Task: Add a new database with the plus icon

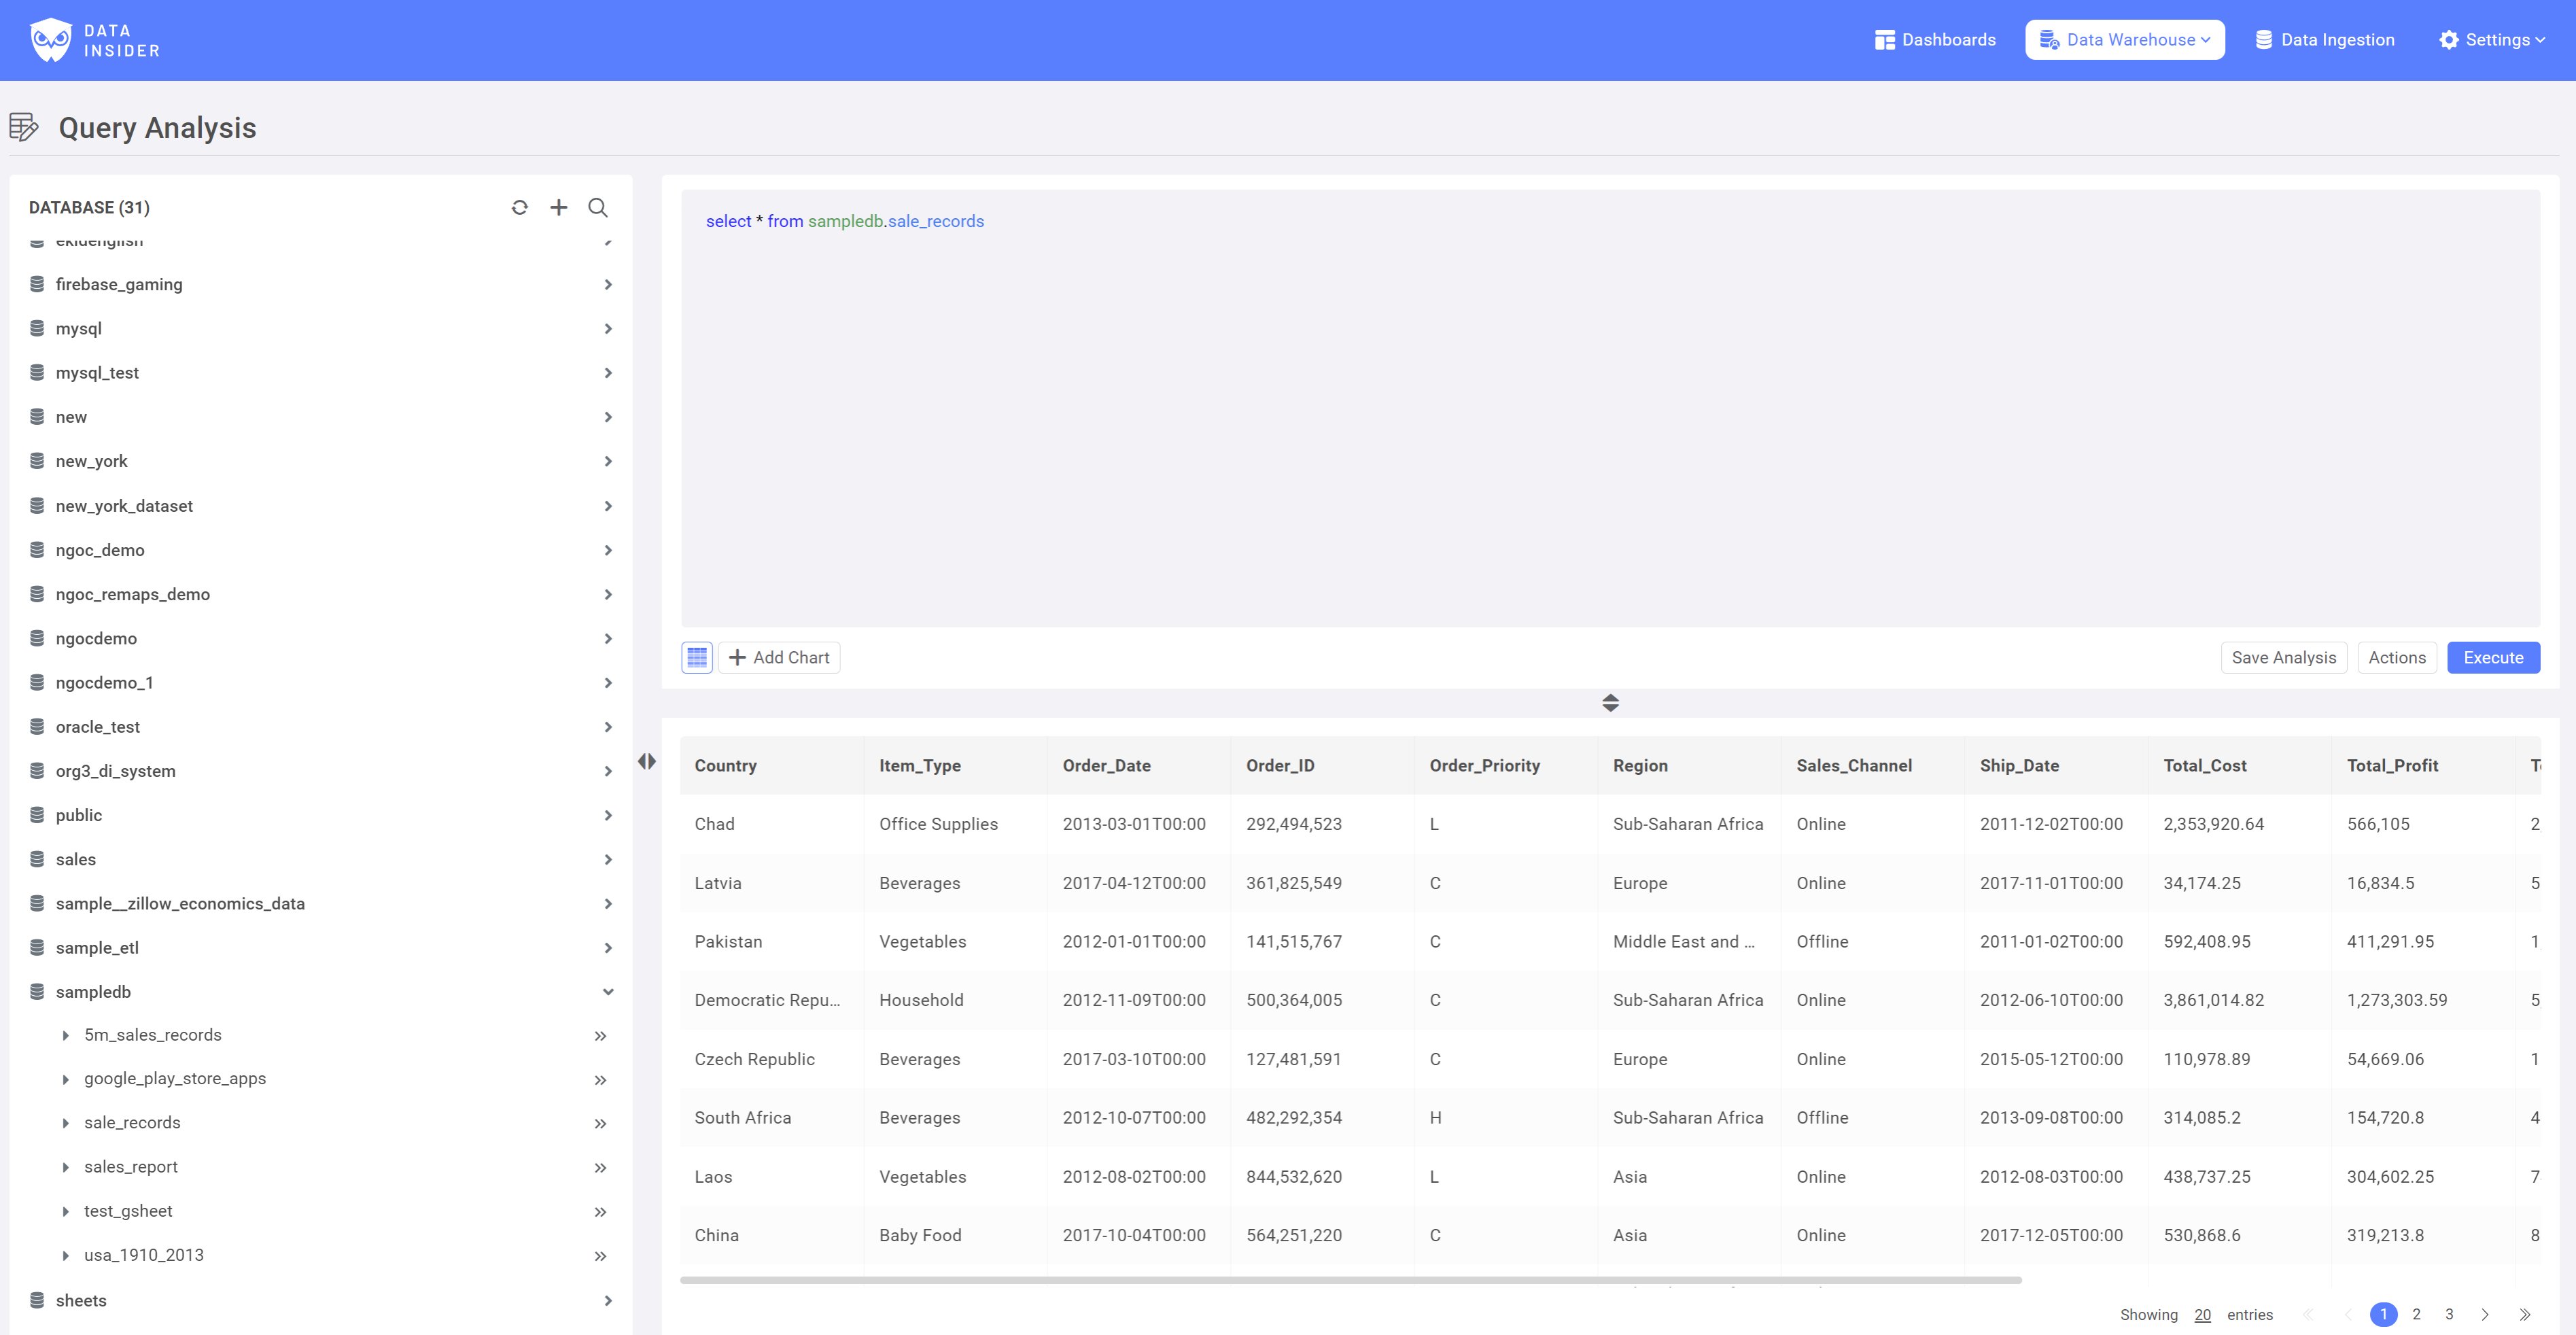Action: click(559, 207)
